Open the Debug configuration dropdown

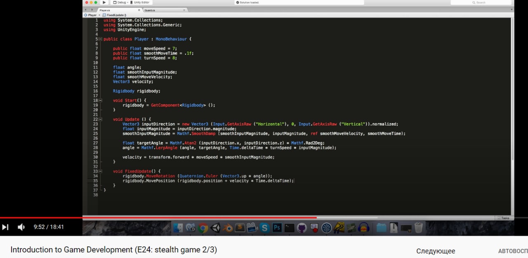120,2
